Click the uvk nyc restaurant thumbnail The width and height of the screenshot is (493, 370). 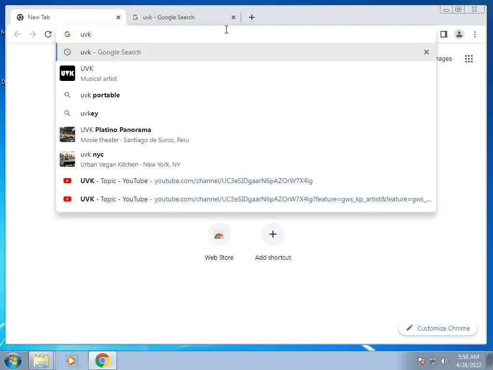click(67, 159)
